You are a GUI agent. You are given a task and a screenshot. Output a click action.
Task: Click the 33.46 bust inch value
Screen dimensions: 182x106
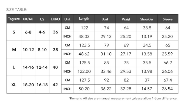click(x=106, y=72)
